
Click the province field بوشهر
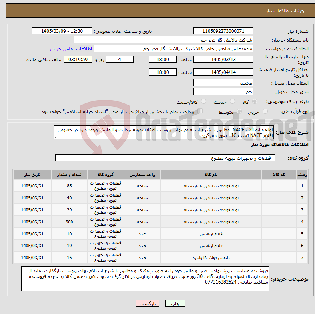(x=223, y=83)
